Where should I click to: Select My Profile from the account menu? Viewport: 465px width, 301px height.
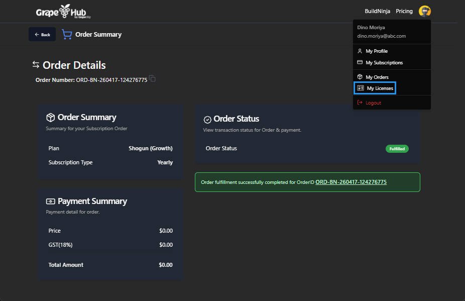point(375,51)
